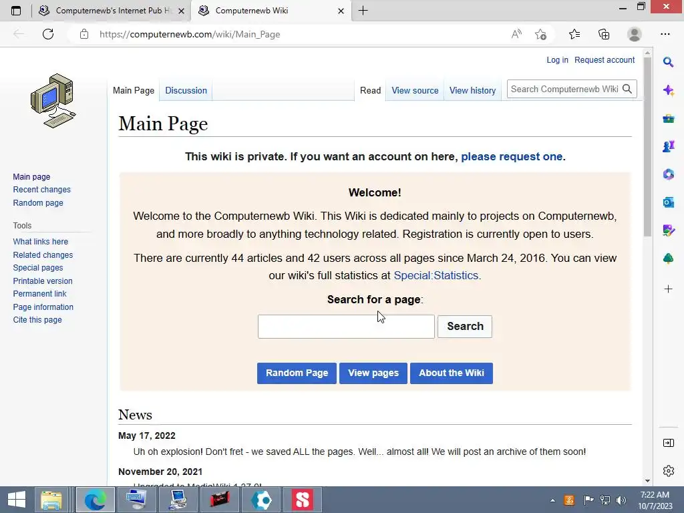Screen dimensions: 684x513
Task: Open the Drop sidebar icon
Action: tap(668, 230)
